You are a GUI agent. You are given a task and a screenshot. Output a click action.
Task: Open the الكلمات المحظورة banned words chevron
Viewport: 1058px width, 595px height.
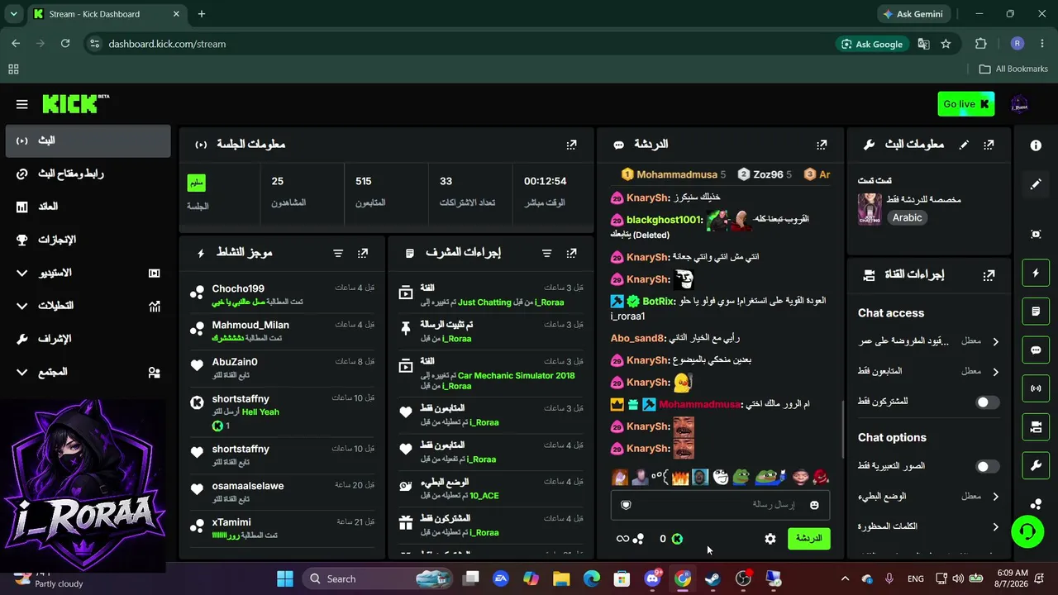[x=995, y=526]
